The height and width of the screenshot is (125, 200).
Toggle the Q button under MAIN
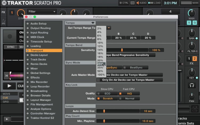(195, 23)
